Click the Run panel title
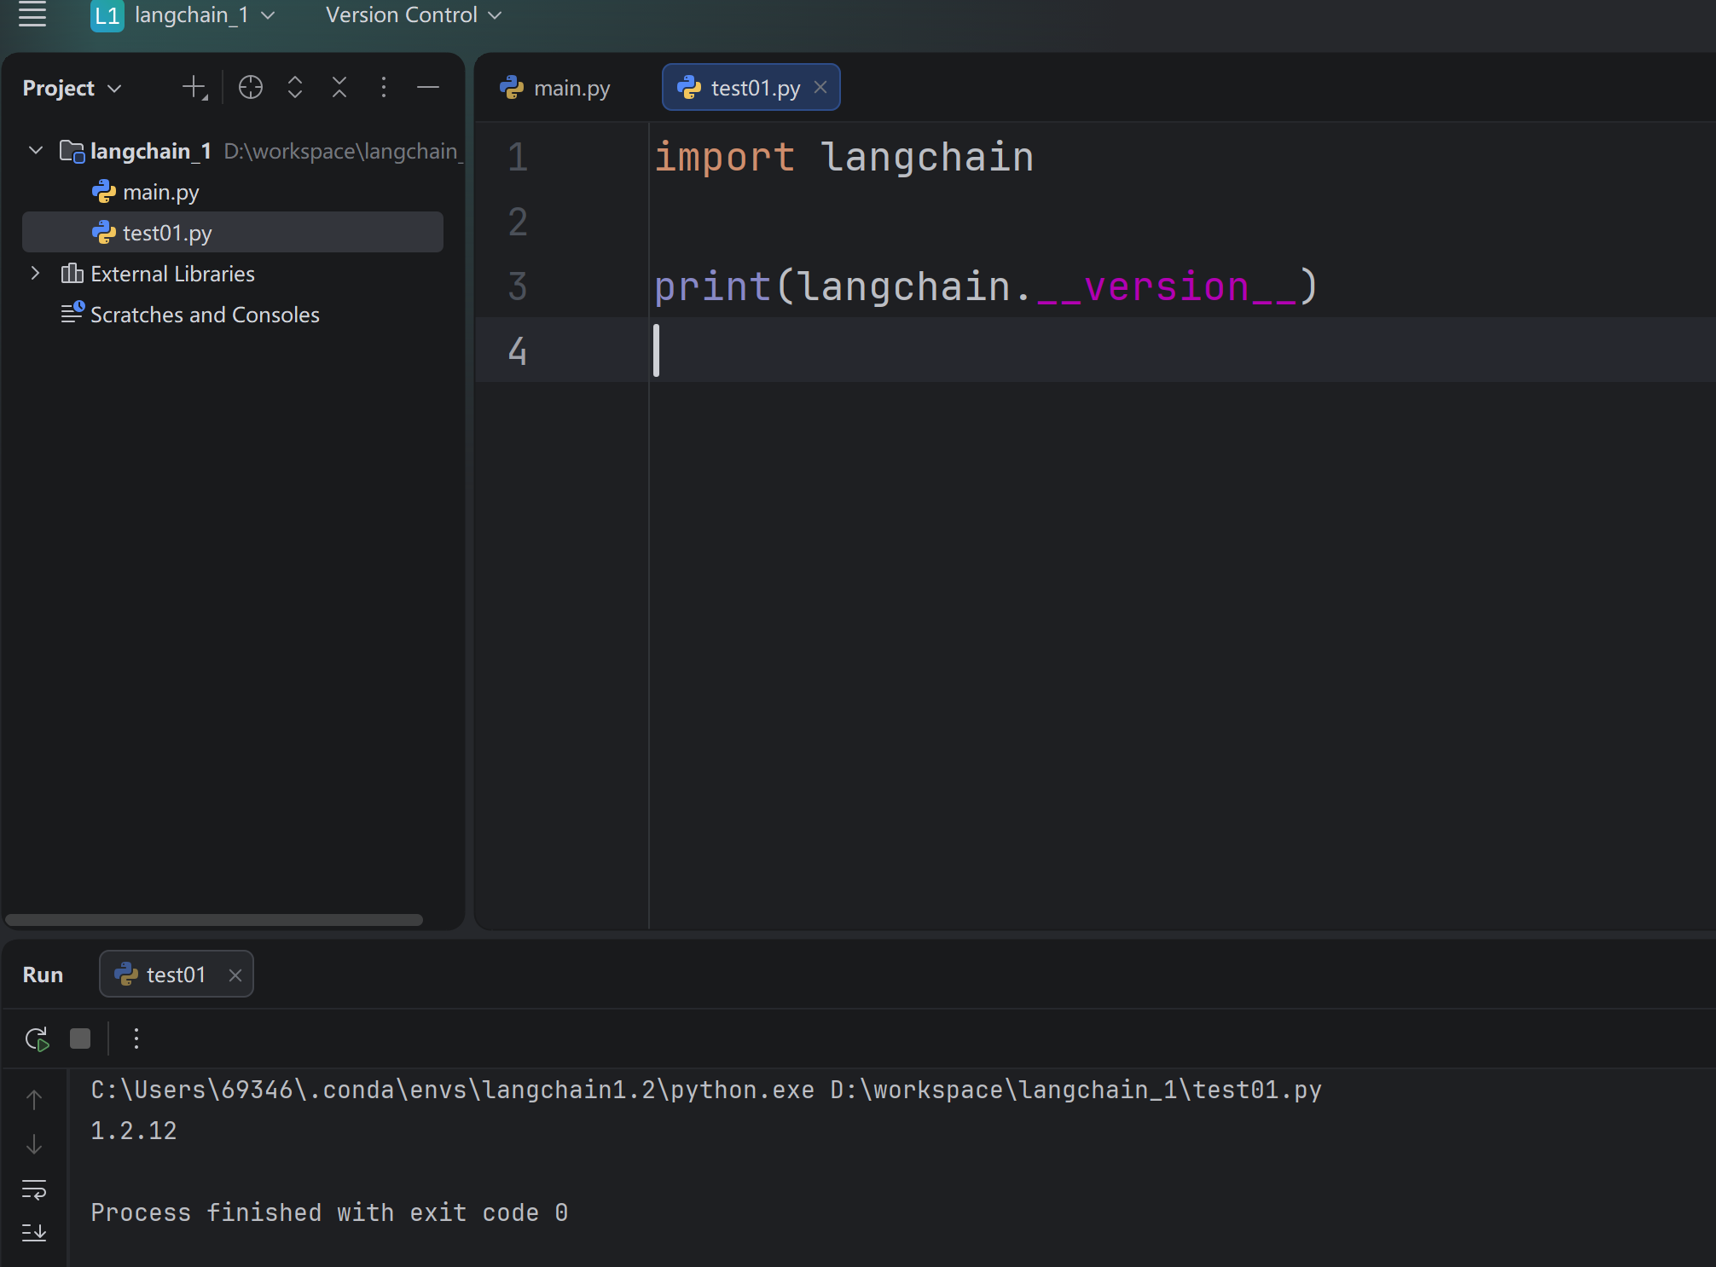 point(43,975)
